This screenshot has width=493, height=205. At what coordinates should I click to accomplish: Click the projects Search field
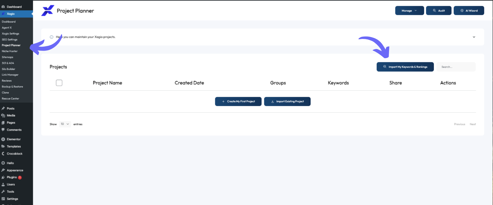(x=456, y=67)
